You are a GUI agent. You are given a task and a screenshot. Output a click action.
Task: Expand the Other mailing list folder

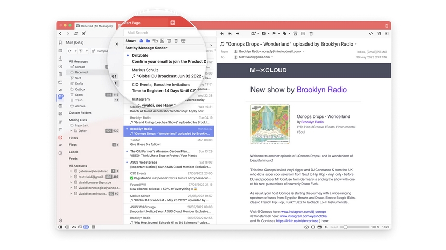[71, 131]
